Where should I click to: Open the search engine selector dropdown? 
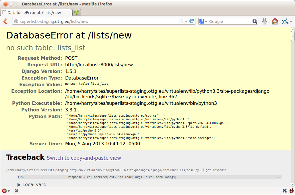(x=205, y=21)
